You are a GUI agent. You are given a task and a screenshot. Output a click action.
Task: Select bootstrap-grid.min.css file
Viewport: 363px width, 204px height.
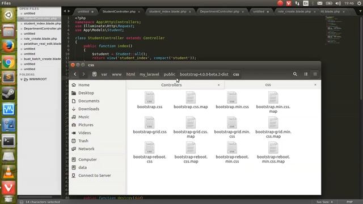pos(232,127)
